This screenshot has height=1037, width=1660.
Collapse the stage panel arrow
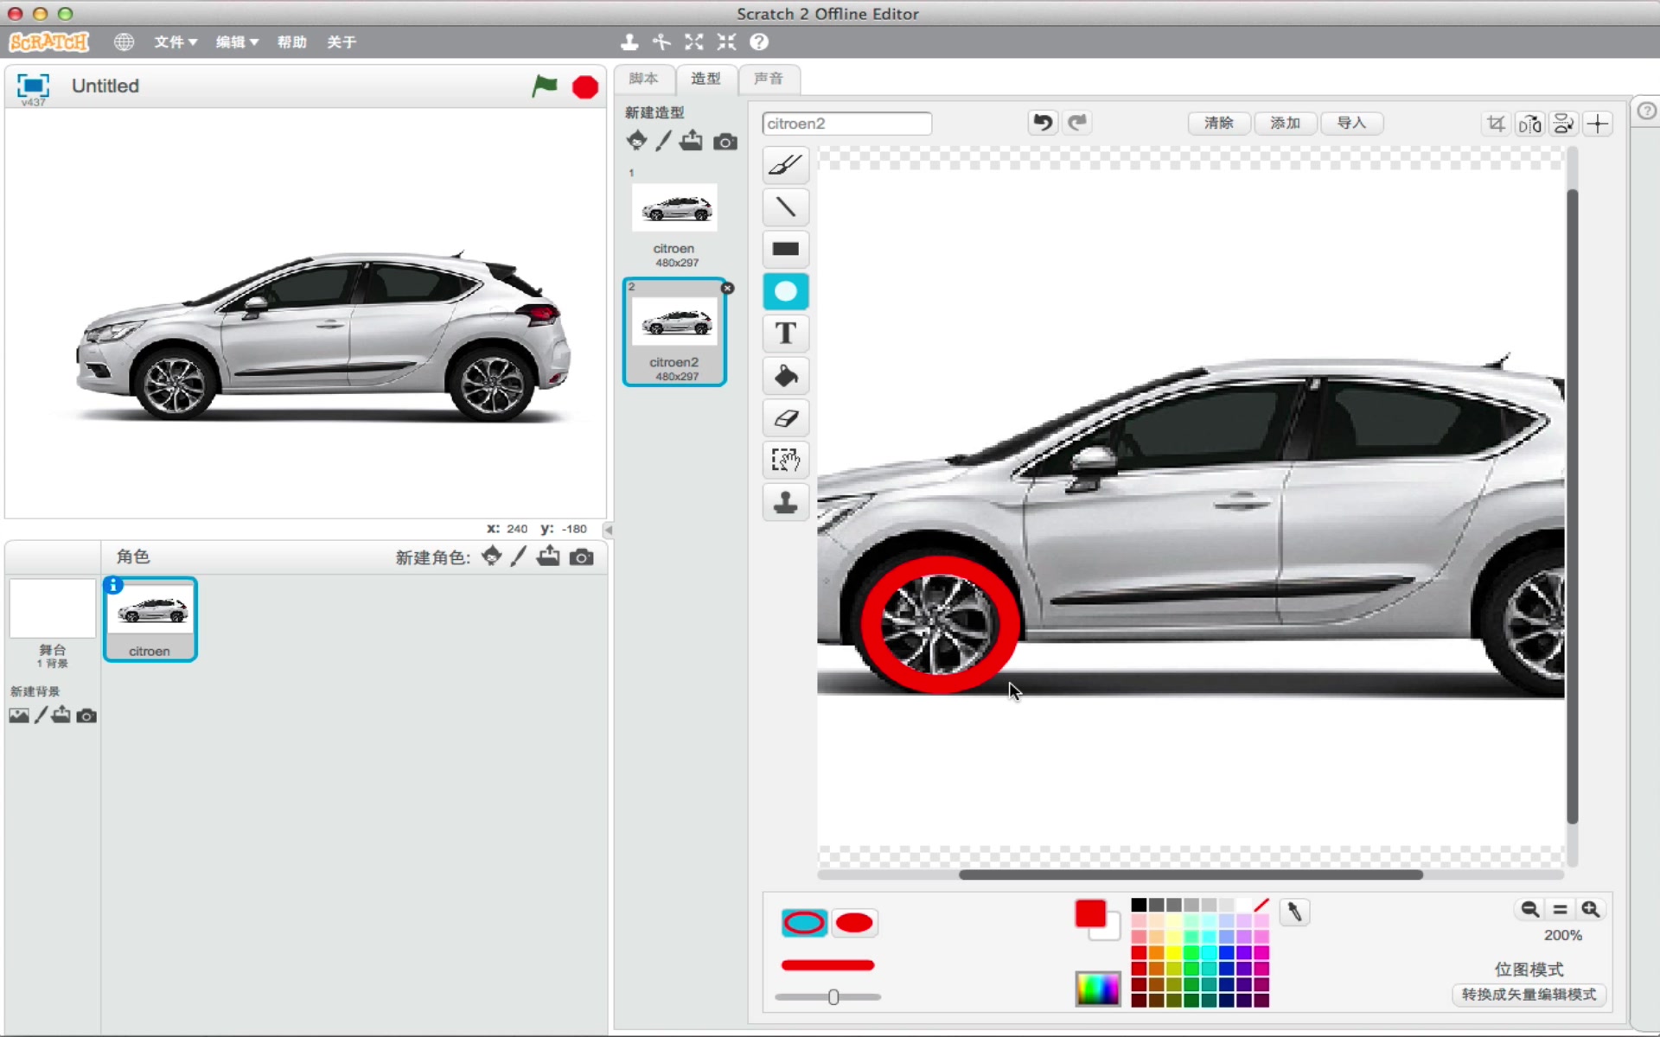[x=608, y=530]
